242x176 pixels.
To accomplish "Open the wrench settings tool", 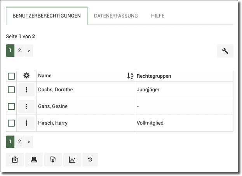I will [x=225, y=51].
